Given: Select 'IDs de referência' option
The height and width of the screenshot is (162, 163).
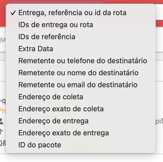Looking at the screenshot, I should [x=81, y=37].
